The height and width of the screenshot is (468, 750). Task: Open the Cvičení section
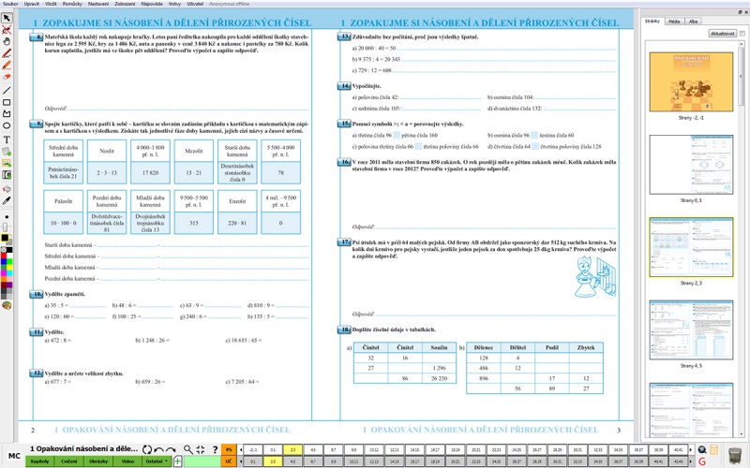[x=68, y=461]
